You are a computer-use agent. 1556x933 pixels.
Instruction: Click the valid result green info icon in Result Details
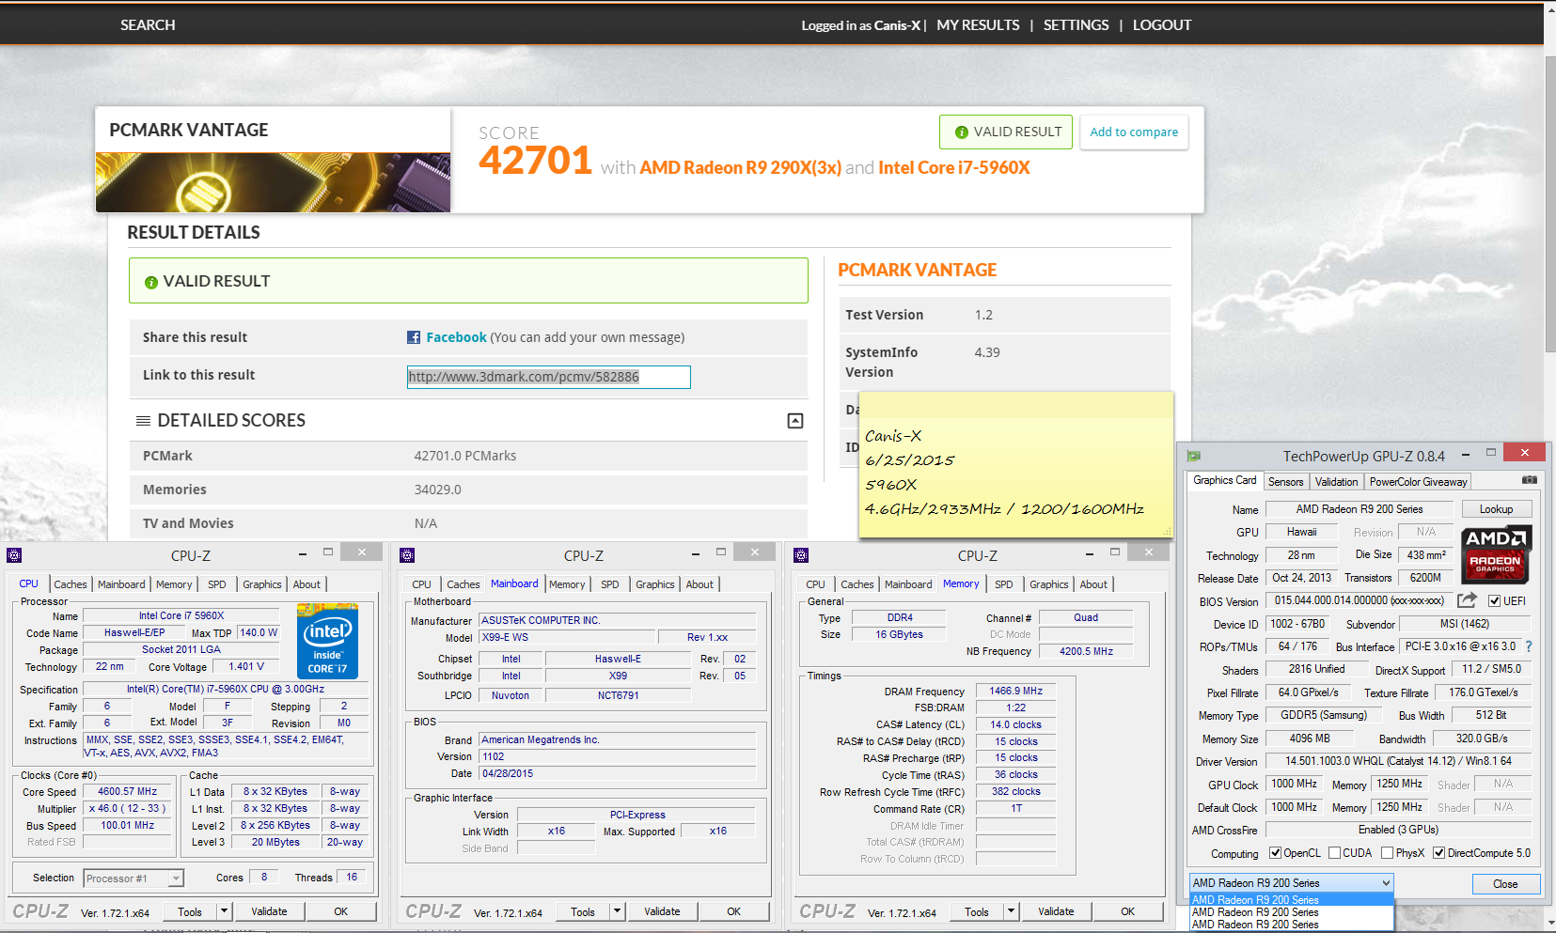click(x=150, y=282)
